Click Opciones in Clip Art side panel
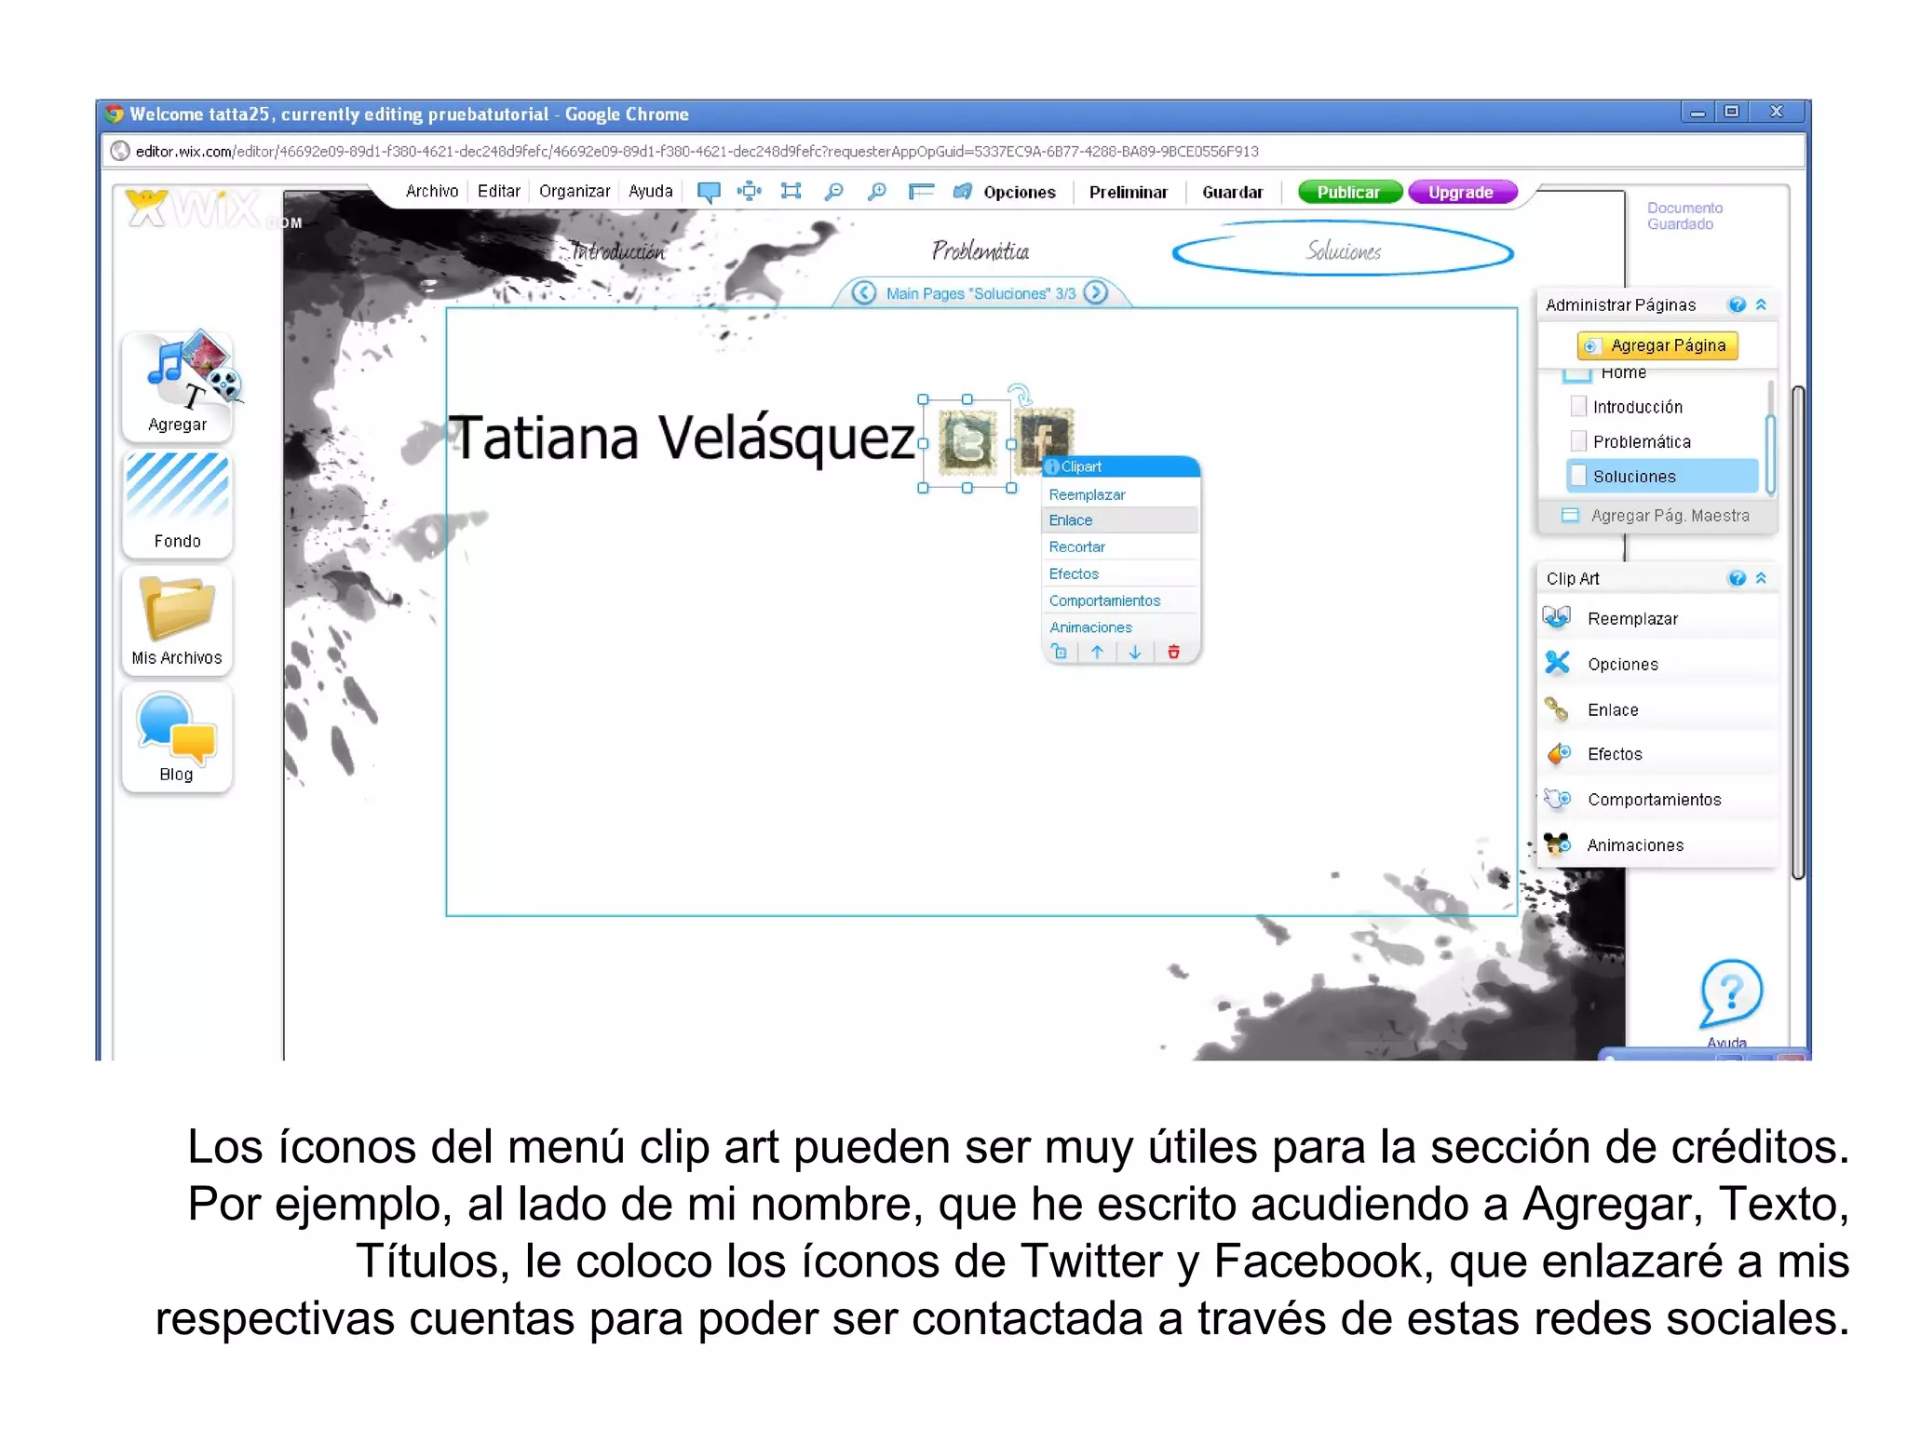Image resolution: width=1907 pixels, height=1430 pixels. click(x=1657, y=664)
